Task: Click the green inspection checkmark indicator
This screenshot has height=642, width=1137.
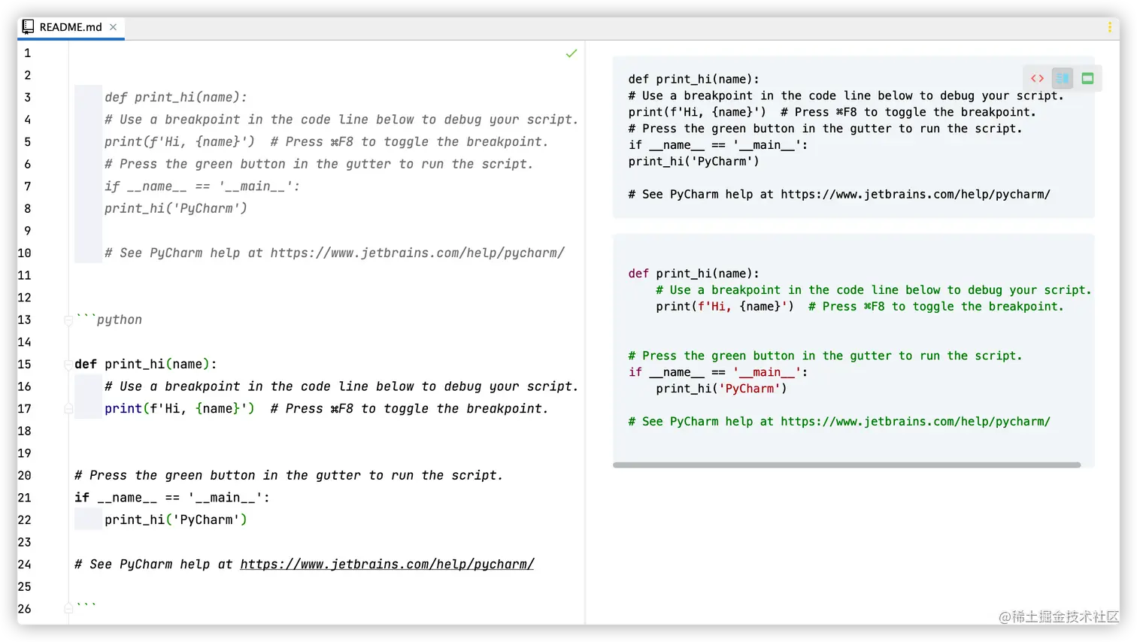Action: click(x=572, y=53)
